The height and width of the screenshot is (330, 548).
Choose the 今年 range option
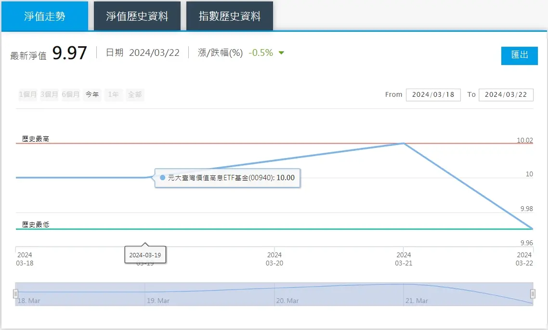pyautogui.click(x=92, y=95)
